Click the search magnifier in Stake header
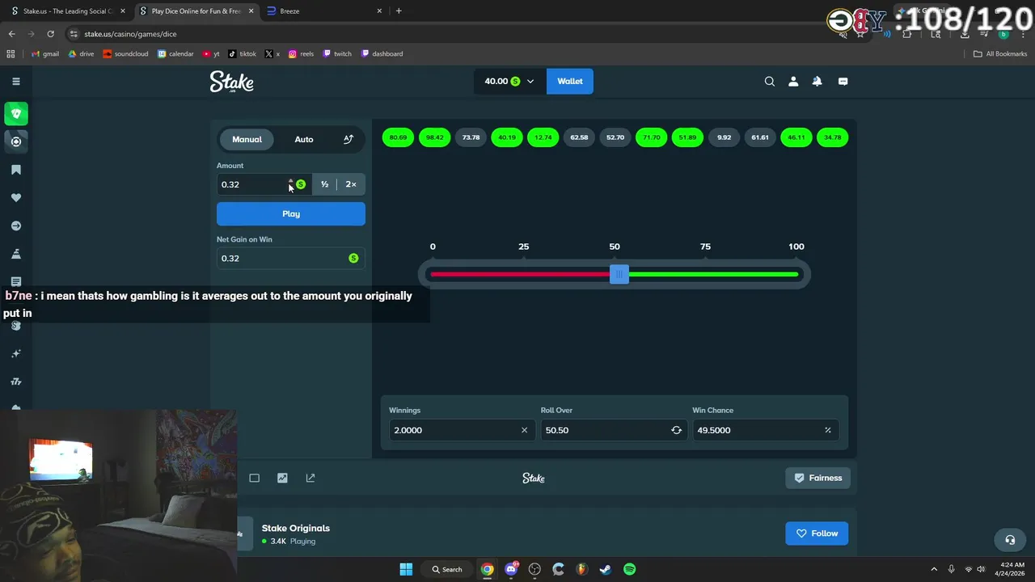 point(770,81)
